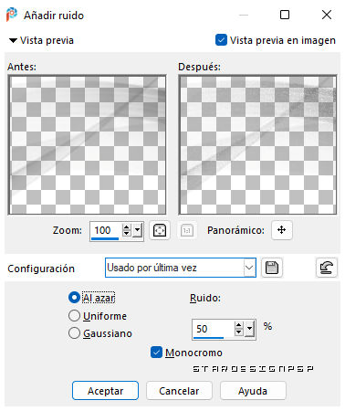
Task: Click the 1:1 zoom icon
Action: click(187, 230)
